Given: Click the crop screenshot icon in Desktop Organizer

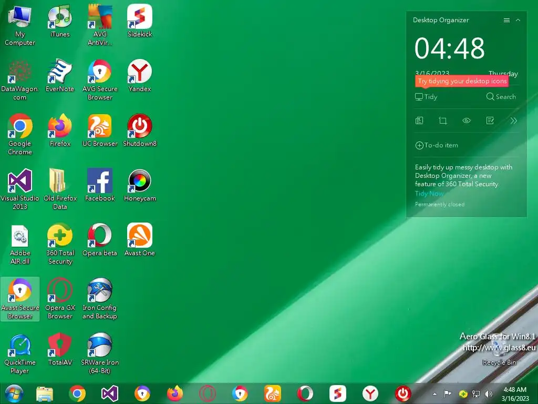Looking at the screenshot, I should 443,120.
